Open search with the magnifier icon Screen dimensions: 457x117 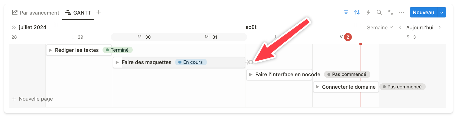coord(379,12)
